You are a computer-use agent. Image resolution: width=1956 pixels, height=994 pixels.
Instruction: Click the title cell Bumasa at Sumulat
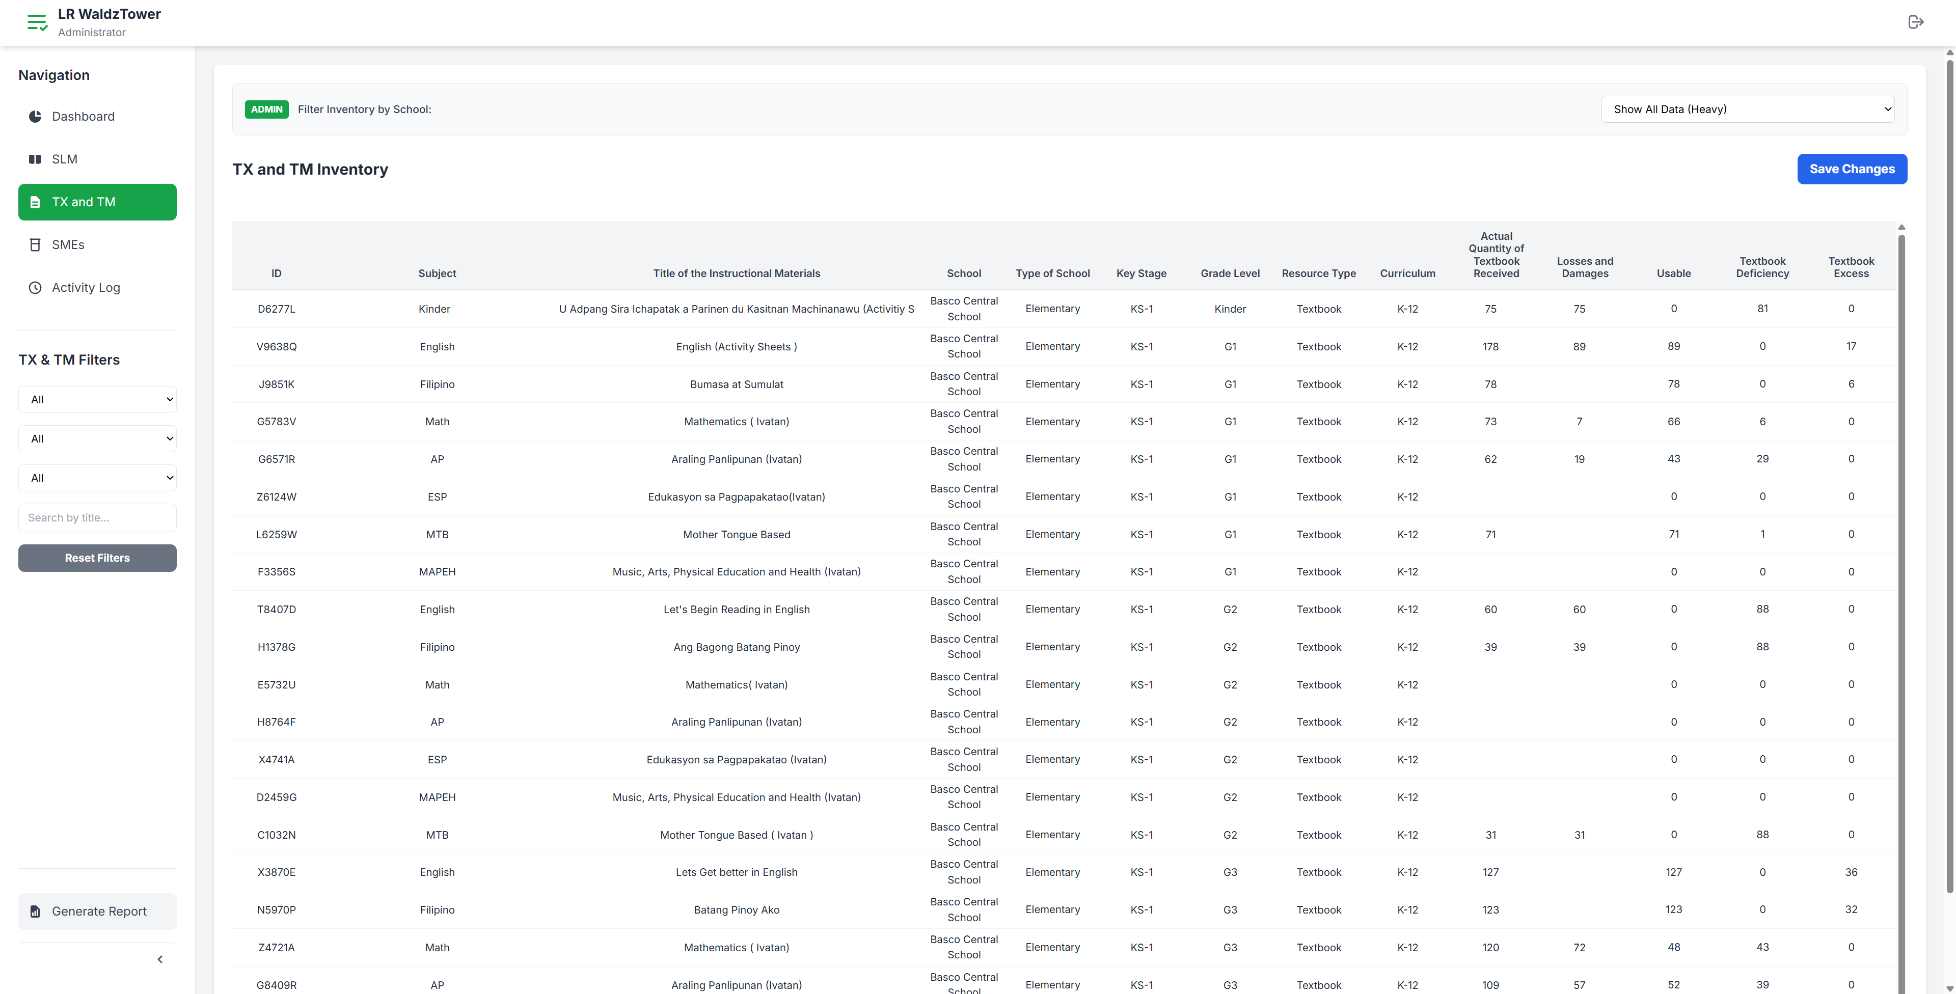737,384
